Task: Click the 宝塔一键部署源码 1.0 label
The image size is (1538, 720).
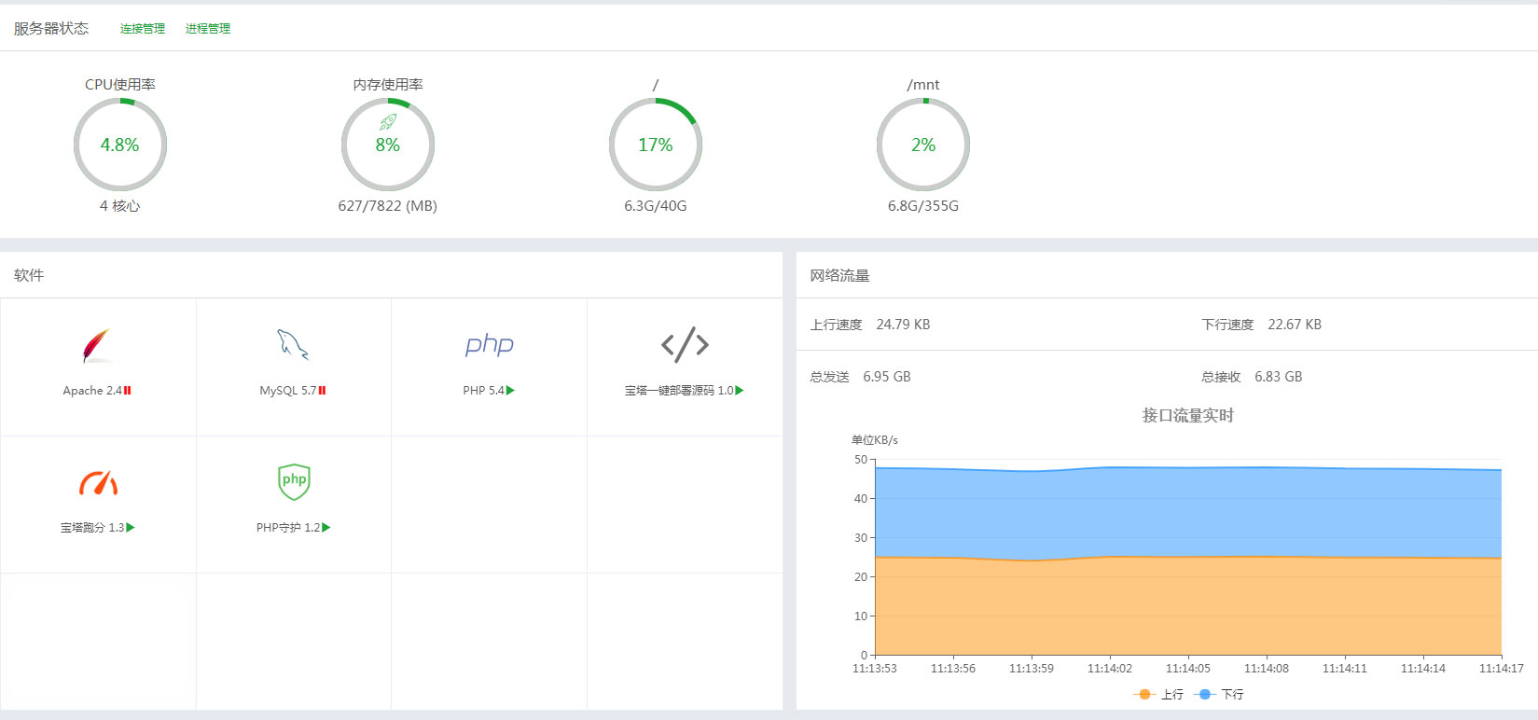Action: click(x=679, y=391)
